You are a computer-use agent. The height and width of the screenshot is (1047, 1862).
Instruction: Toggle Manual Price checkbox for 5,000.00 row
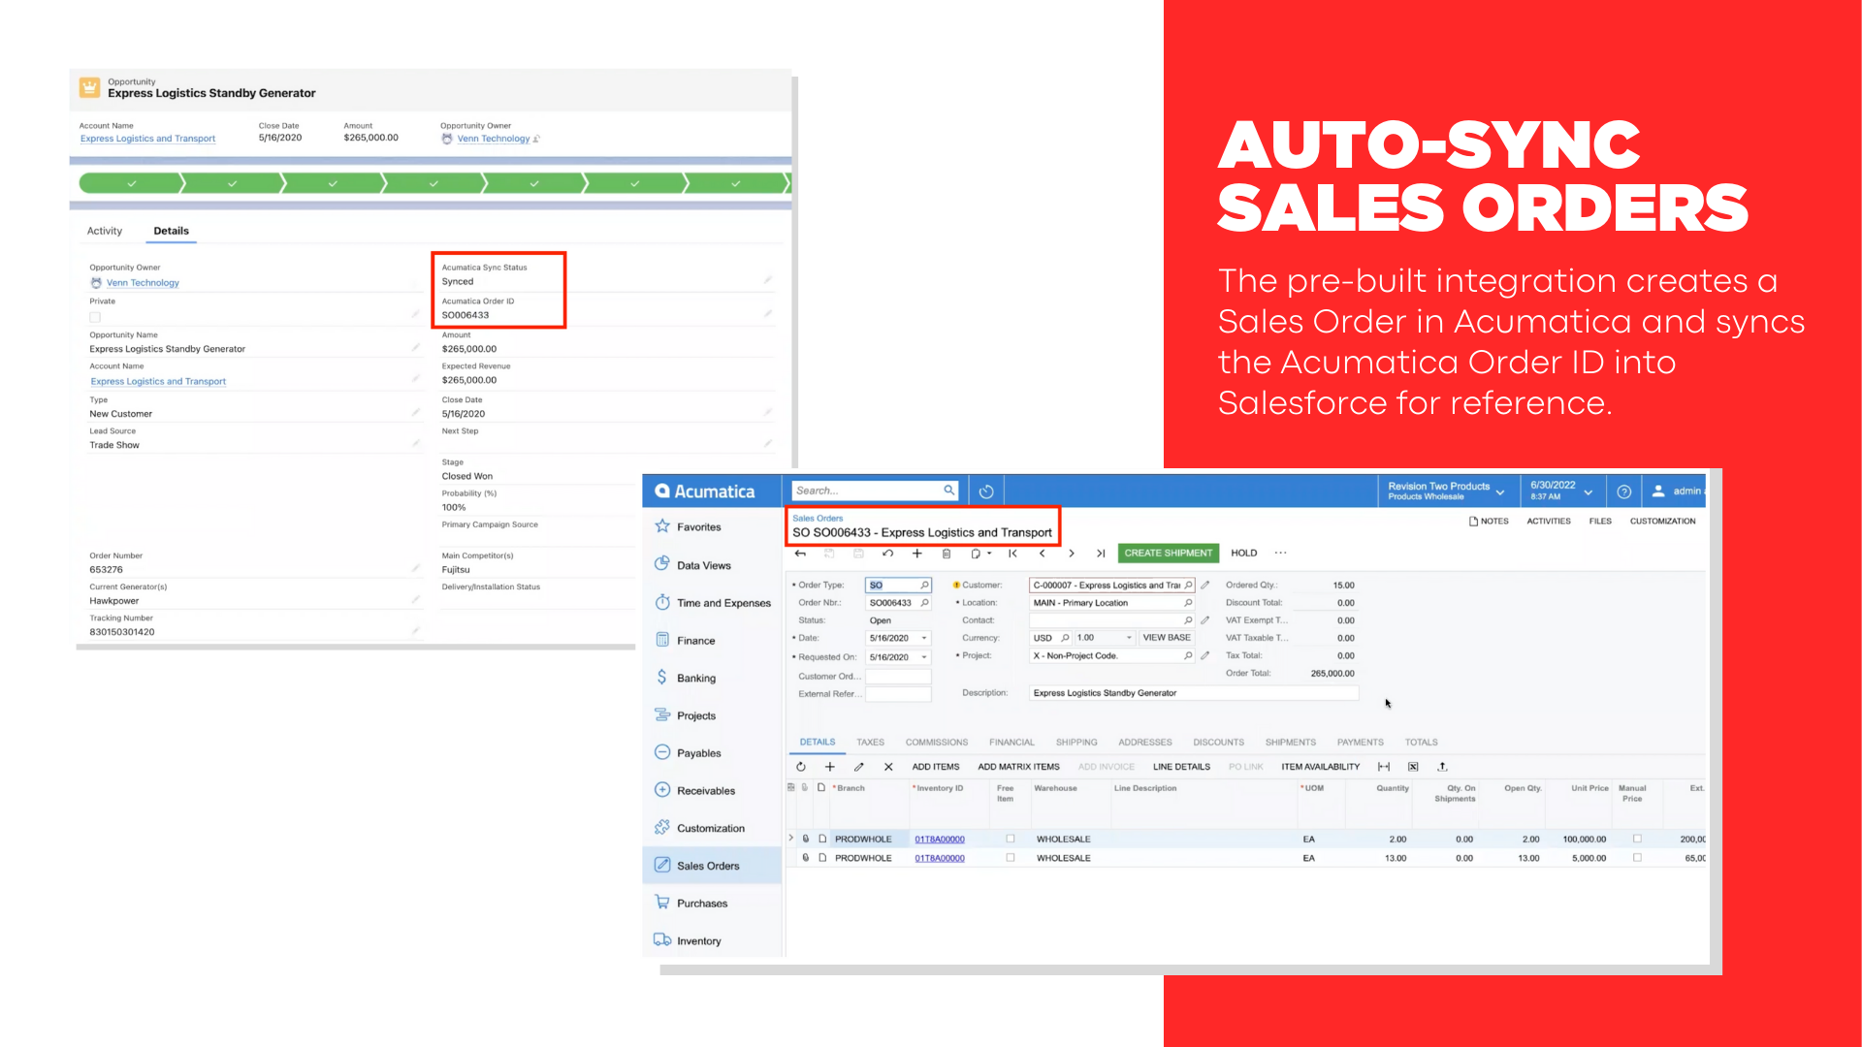(x=1637, y=858)
